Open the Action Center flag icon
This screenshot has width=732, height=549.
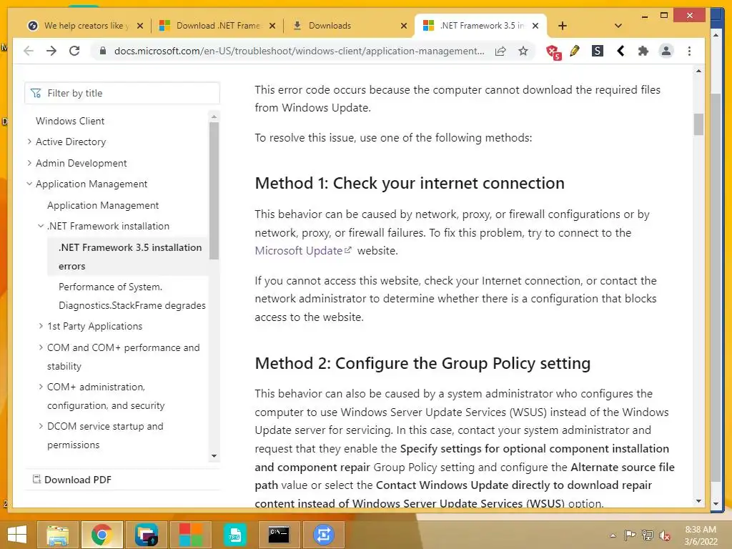(630, 535)
